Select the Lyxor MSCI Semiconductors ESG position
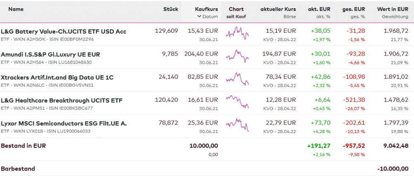This screenshot has height=176, width=414. 64,123
